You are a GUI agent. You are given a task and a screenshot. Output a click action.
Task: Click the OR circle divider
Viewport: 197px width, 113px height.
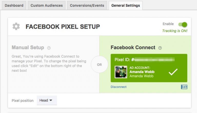click(x=99, y=64)
